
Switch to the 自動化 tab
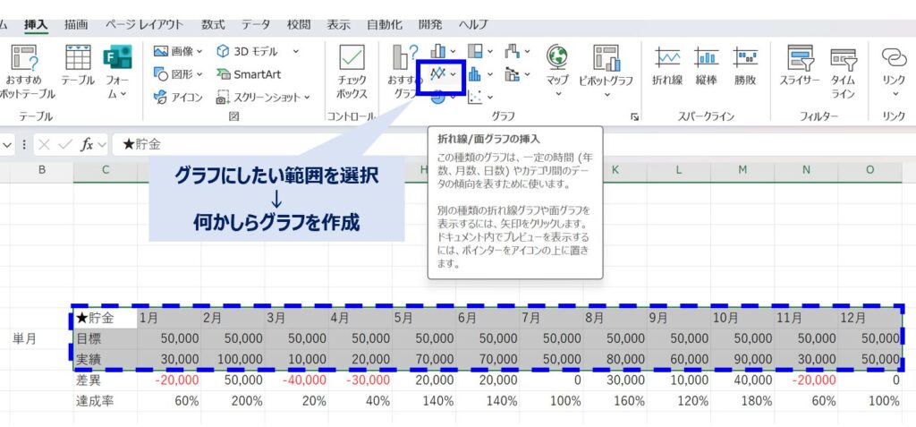point(384,24)
